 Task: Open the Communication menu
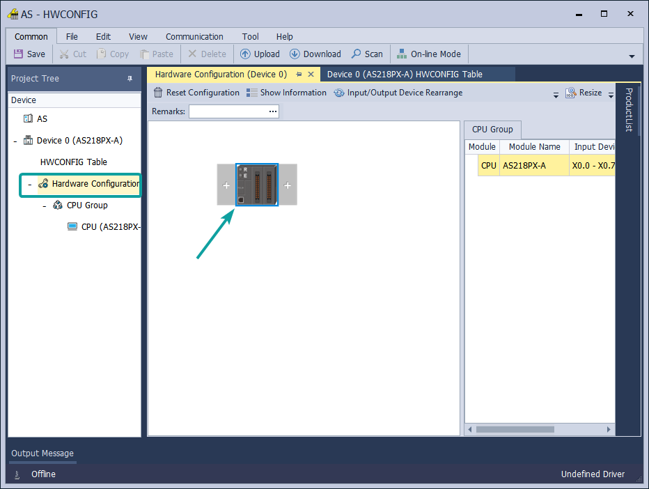tap(194, 37)
